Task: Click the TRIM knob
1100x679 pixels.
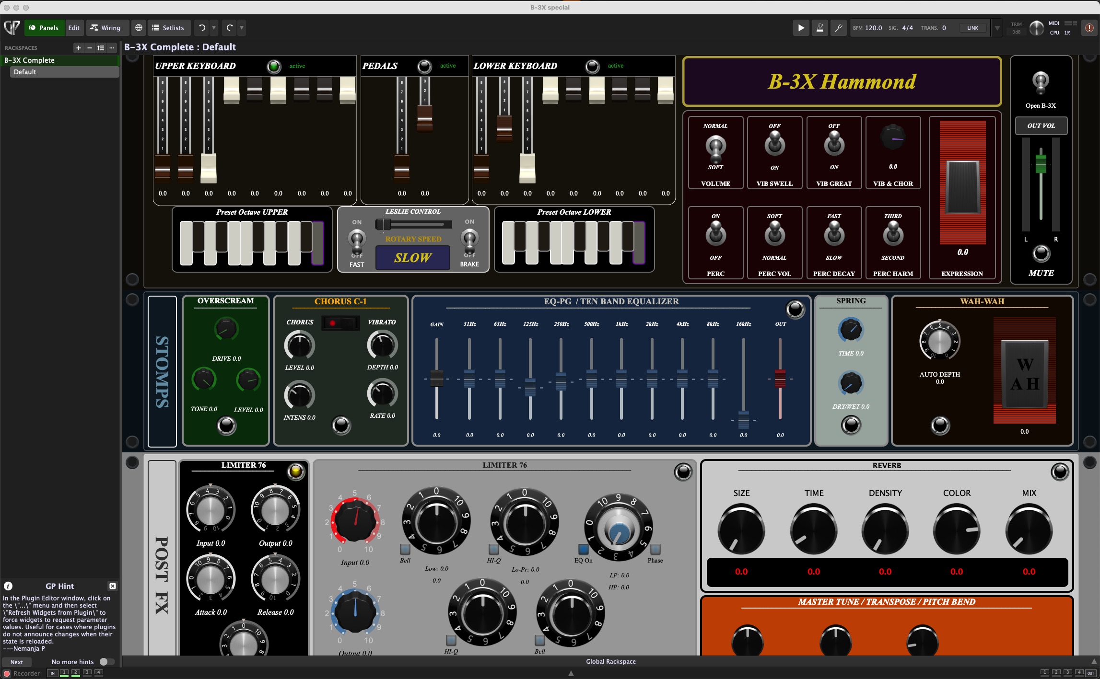Action: pyautogui.click(x=1036, y=28)
